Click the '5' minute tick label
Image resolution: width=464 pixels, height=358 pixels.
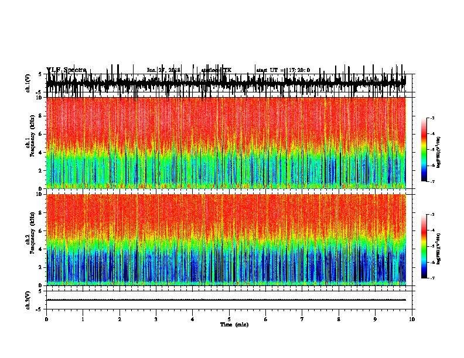[x=229, y=319]
